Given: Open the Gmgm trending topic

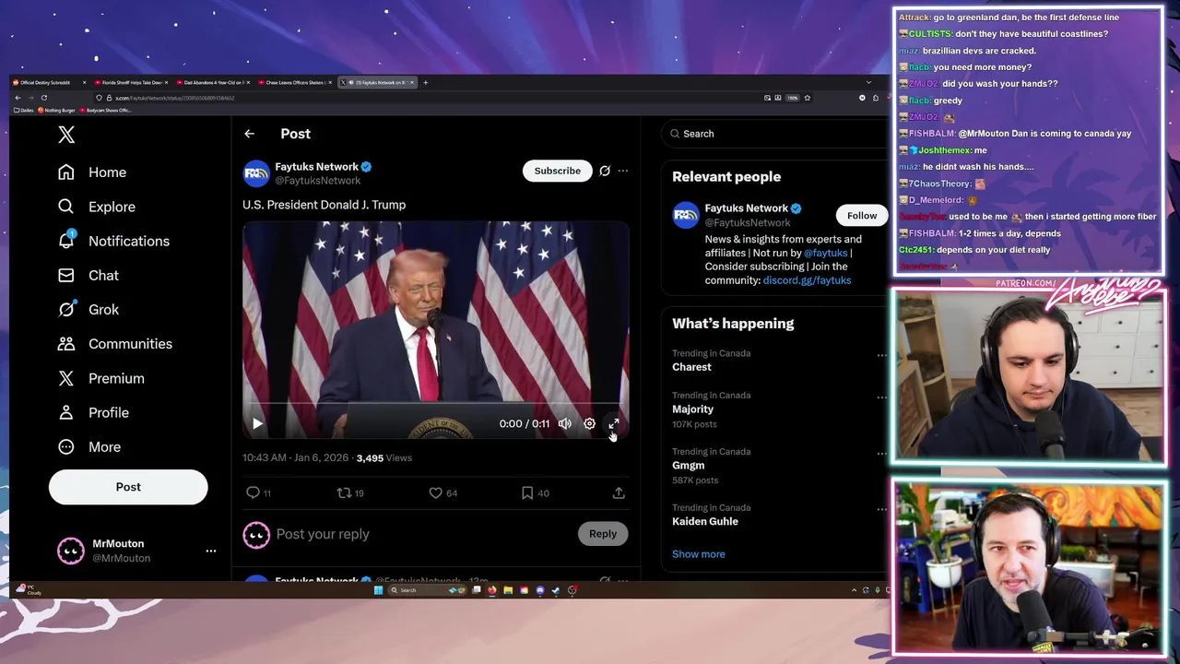Looking at the screenshot, I should pos(688,466).
